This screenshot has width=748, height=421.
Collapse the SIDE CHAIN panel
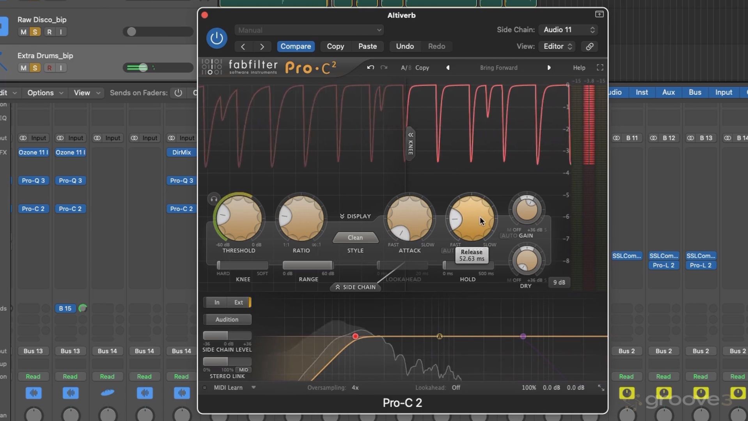tap(355, 287)
